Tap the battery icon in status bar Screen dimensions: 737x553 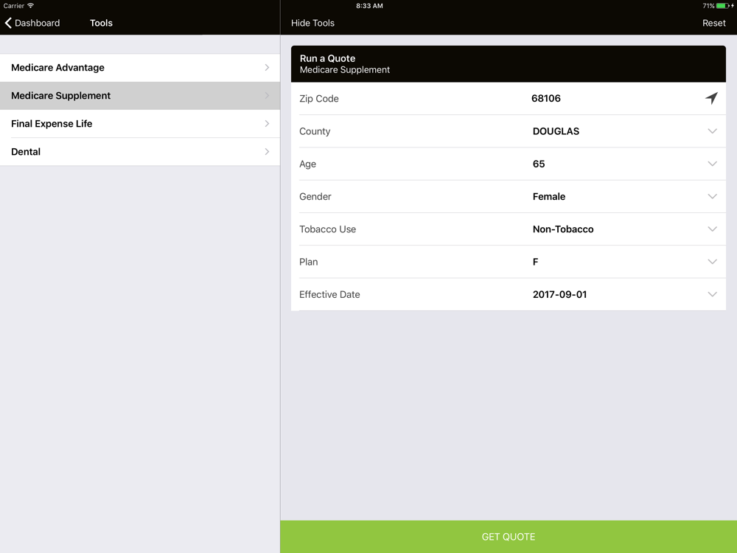pos(724,6)
